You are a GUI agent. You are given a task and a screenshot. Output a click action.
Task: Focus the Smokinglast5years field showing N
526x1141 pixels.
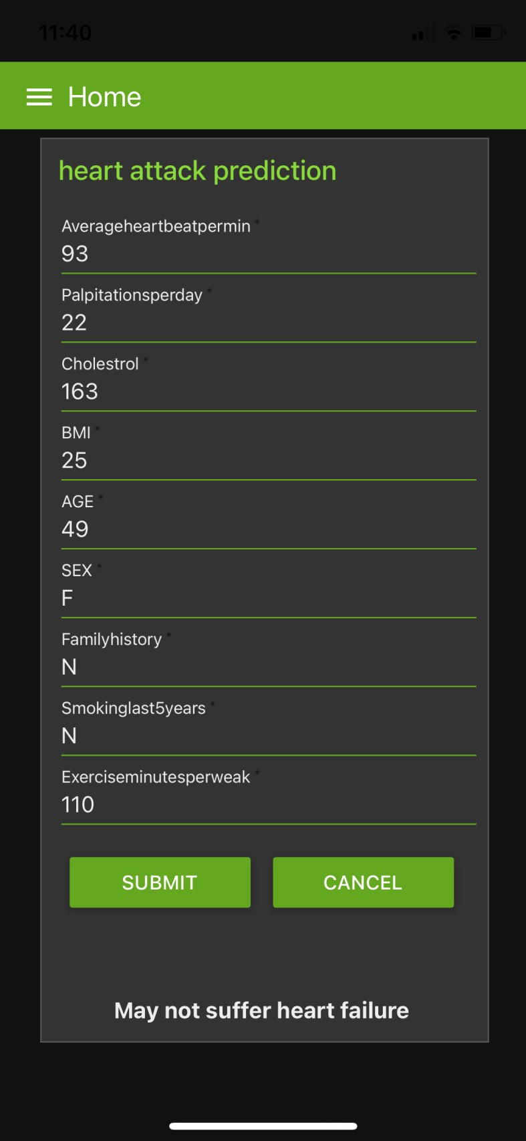pyautogui.click(x=269, y=727)
